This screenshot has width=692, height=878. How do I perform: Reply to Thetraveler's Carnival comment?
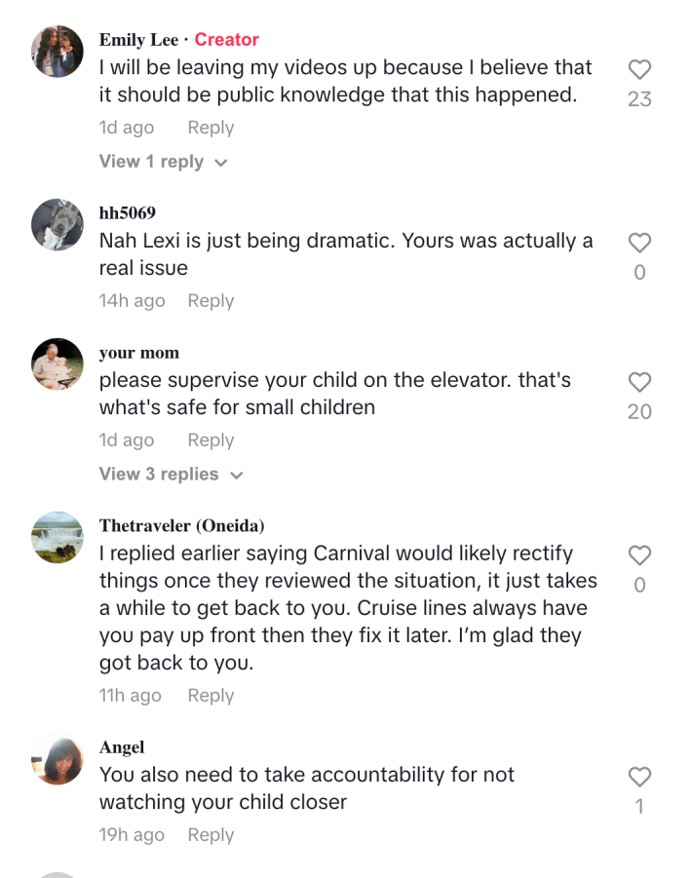(211, 696)
